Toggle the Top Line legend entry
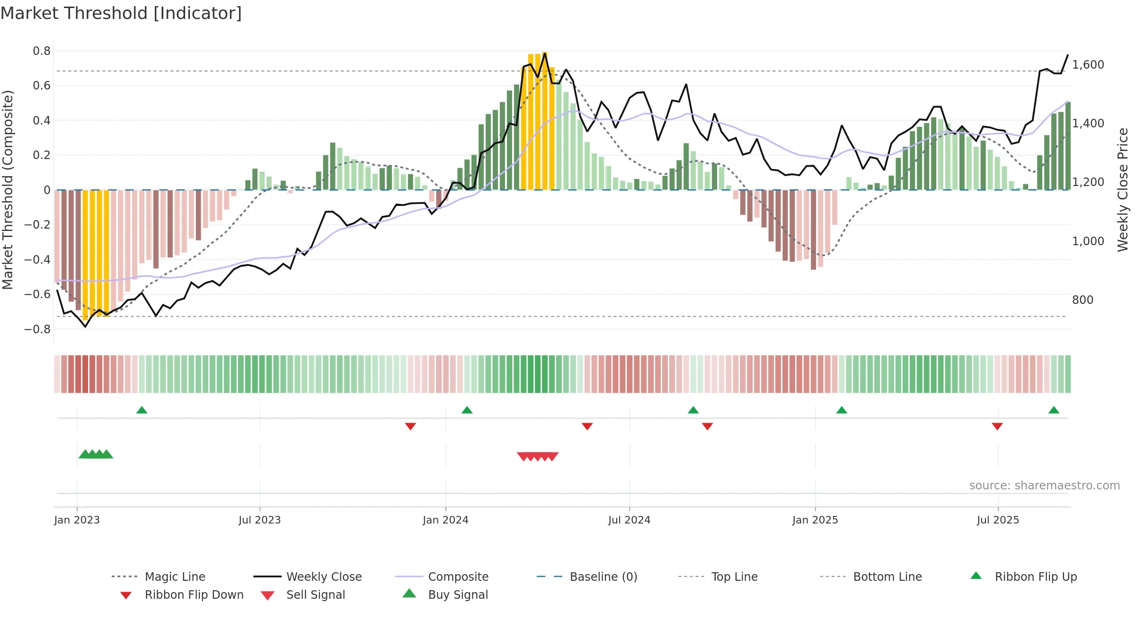 718,577
